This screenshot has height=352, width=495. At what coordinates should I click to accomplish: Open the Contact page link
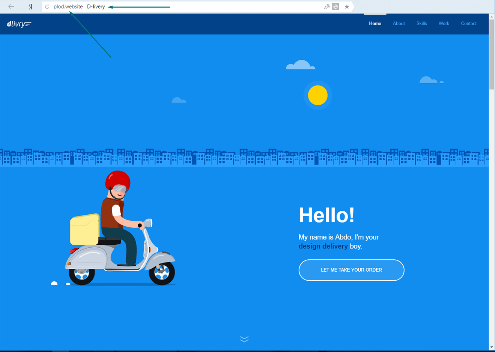[469, 24]
